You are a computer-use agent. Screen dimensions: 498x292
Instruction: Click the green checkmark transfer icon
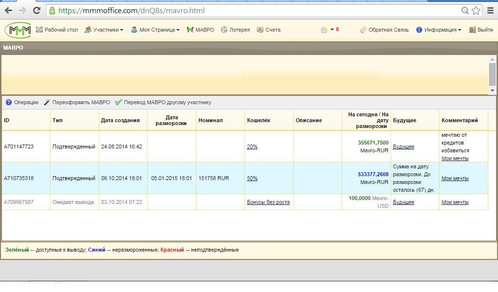(119, 102)
